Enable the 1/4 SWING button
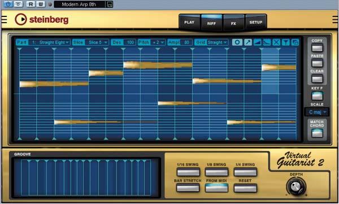This screenshot has width=339, height=204. click(x=245, y=172)
